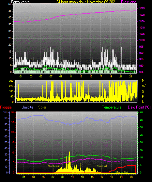
Task: Click the 1015 pressure axis value
Action: coord(142,21)
